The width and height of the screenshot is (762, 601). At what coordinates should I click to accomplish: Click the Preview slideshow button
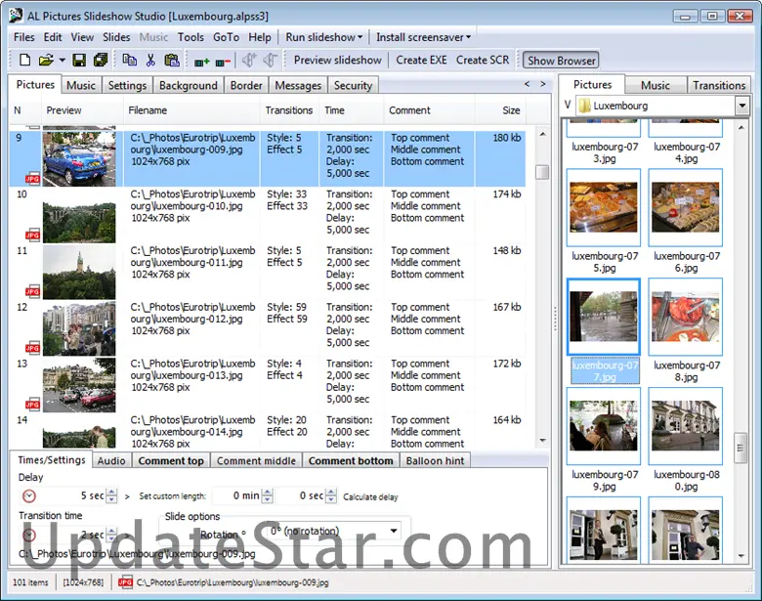(x=337, y=60)
